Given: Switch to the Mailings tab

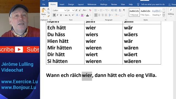Looking at the screenshot, I should coord(104,4).
